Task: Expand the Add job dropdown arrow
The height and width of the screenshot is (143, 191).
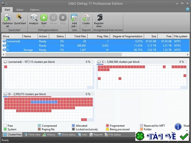Action: [x=77, y=26]
